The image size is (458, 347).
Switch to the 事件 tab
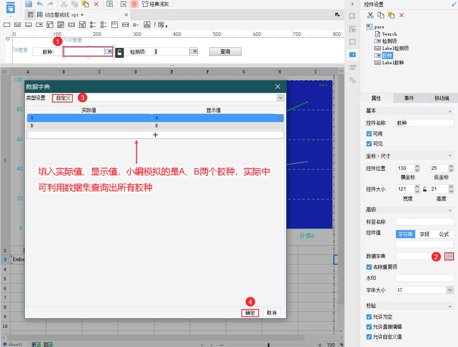(x=409, y=98)
